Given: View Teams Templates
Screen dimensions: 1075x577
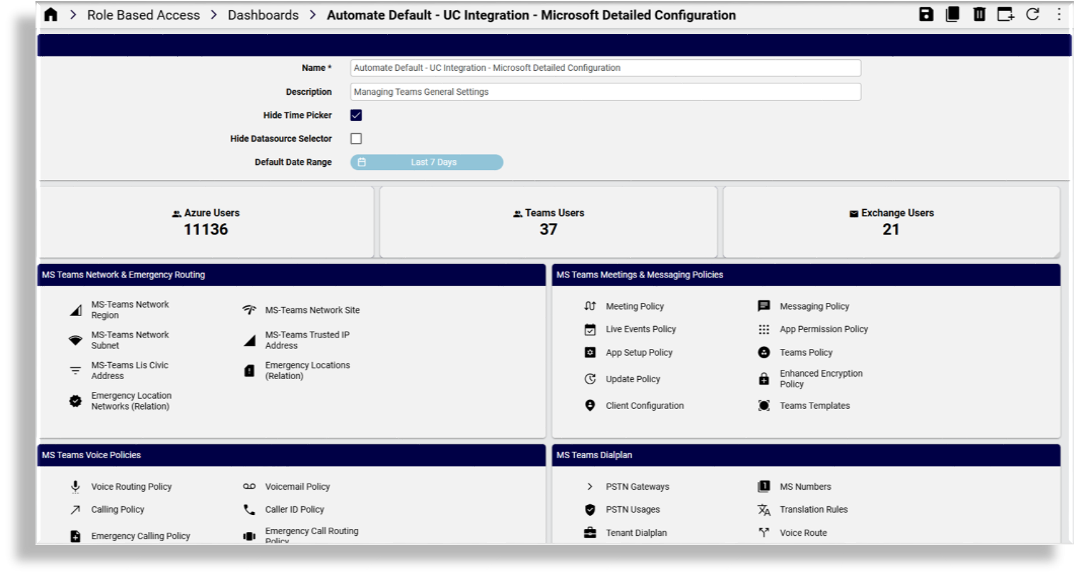Looking at the screenshot, I should click(x=814, y=405).
